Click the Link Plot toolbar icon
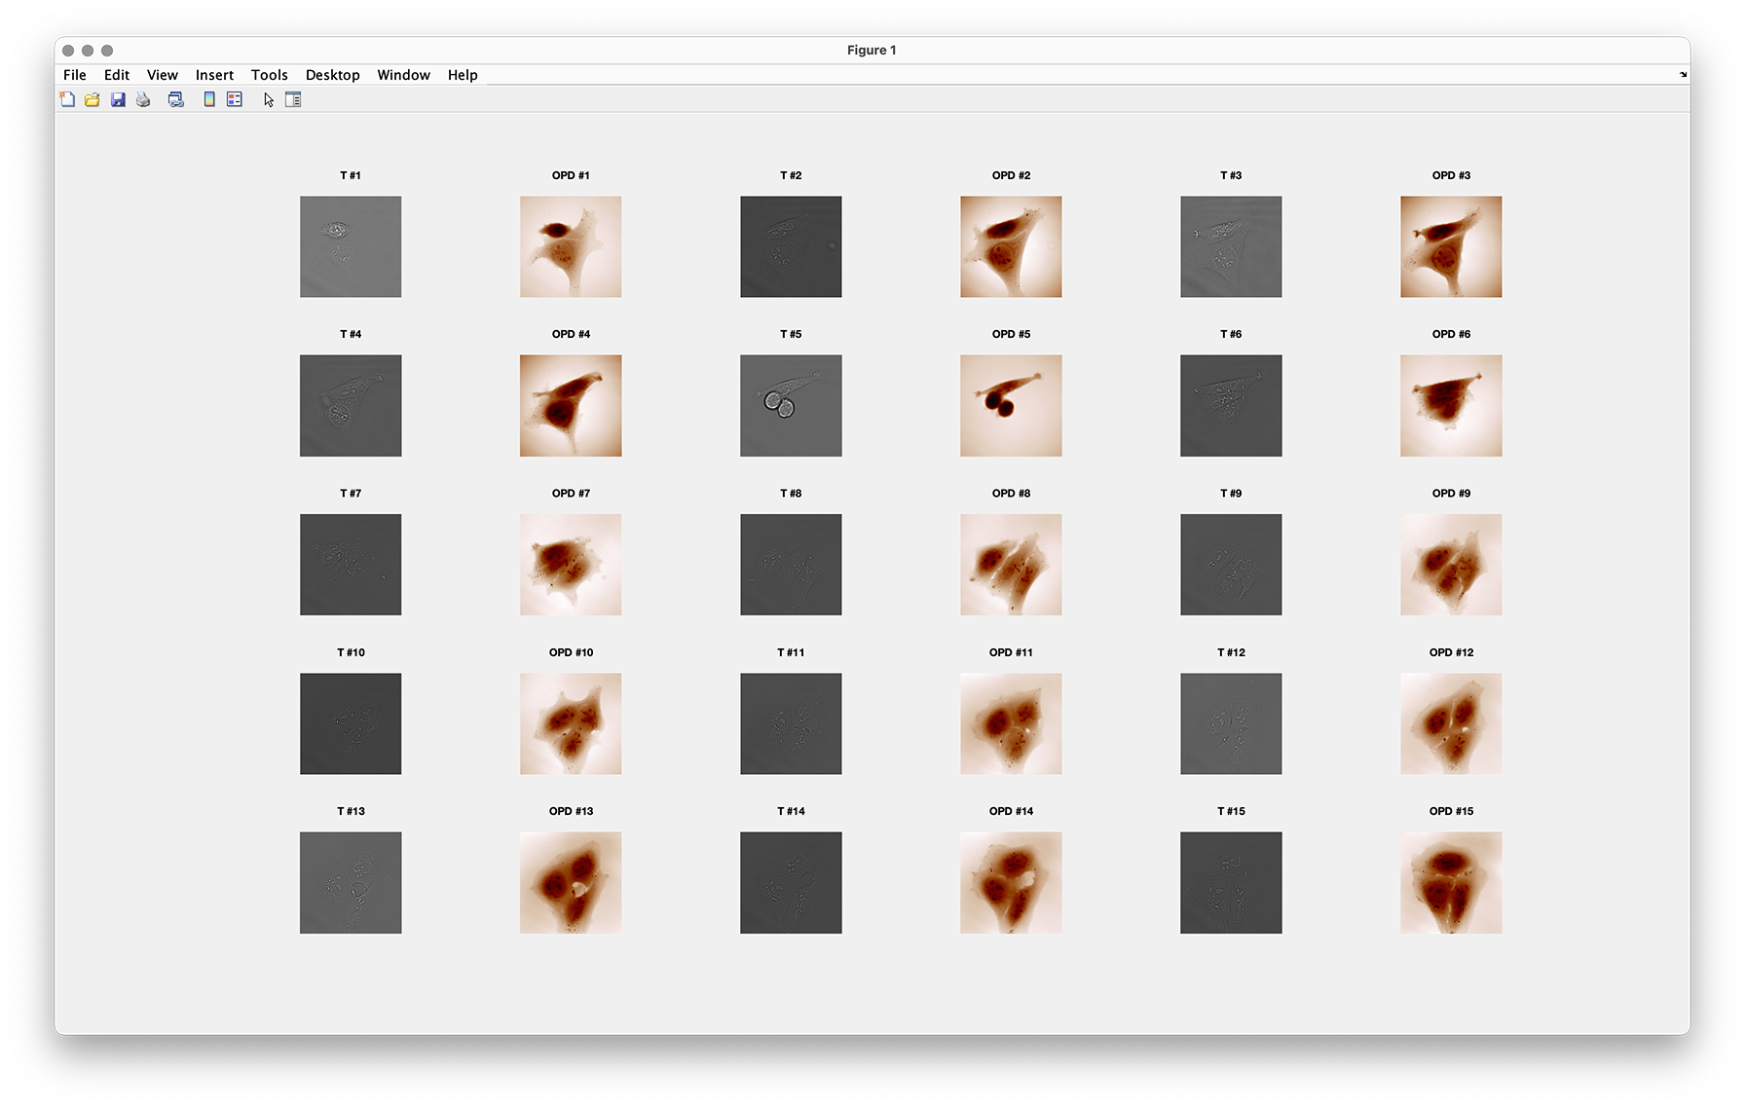The height and width of the screenshot is (1107, 1745). [176, 99]
